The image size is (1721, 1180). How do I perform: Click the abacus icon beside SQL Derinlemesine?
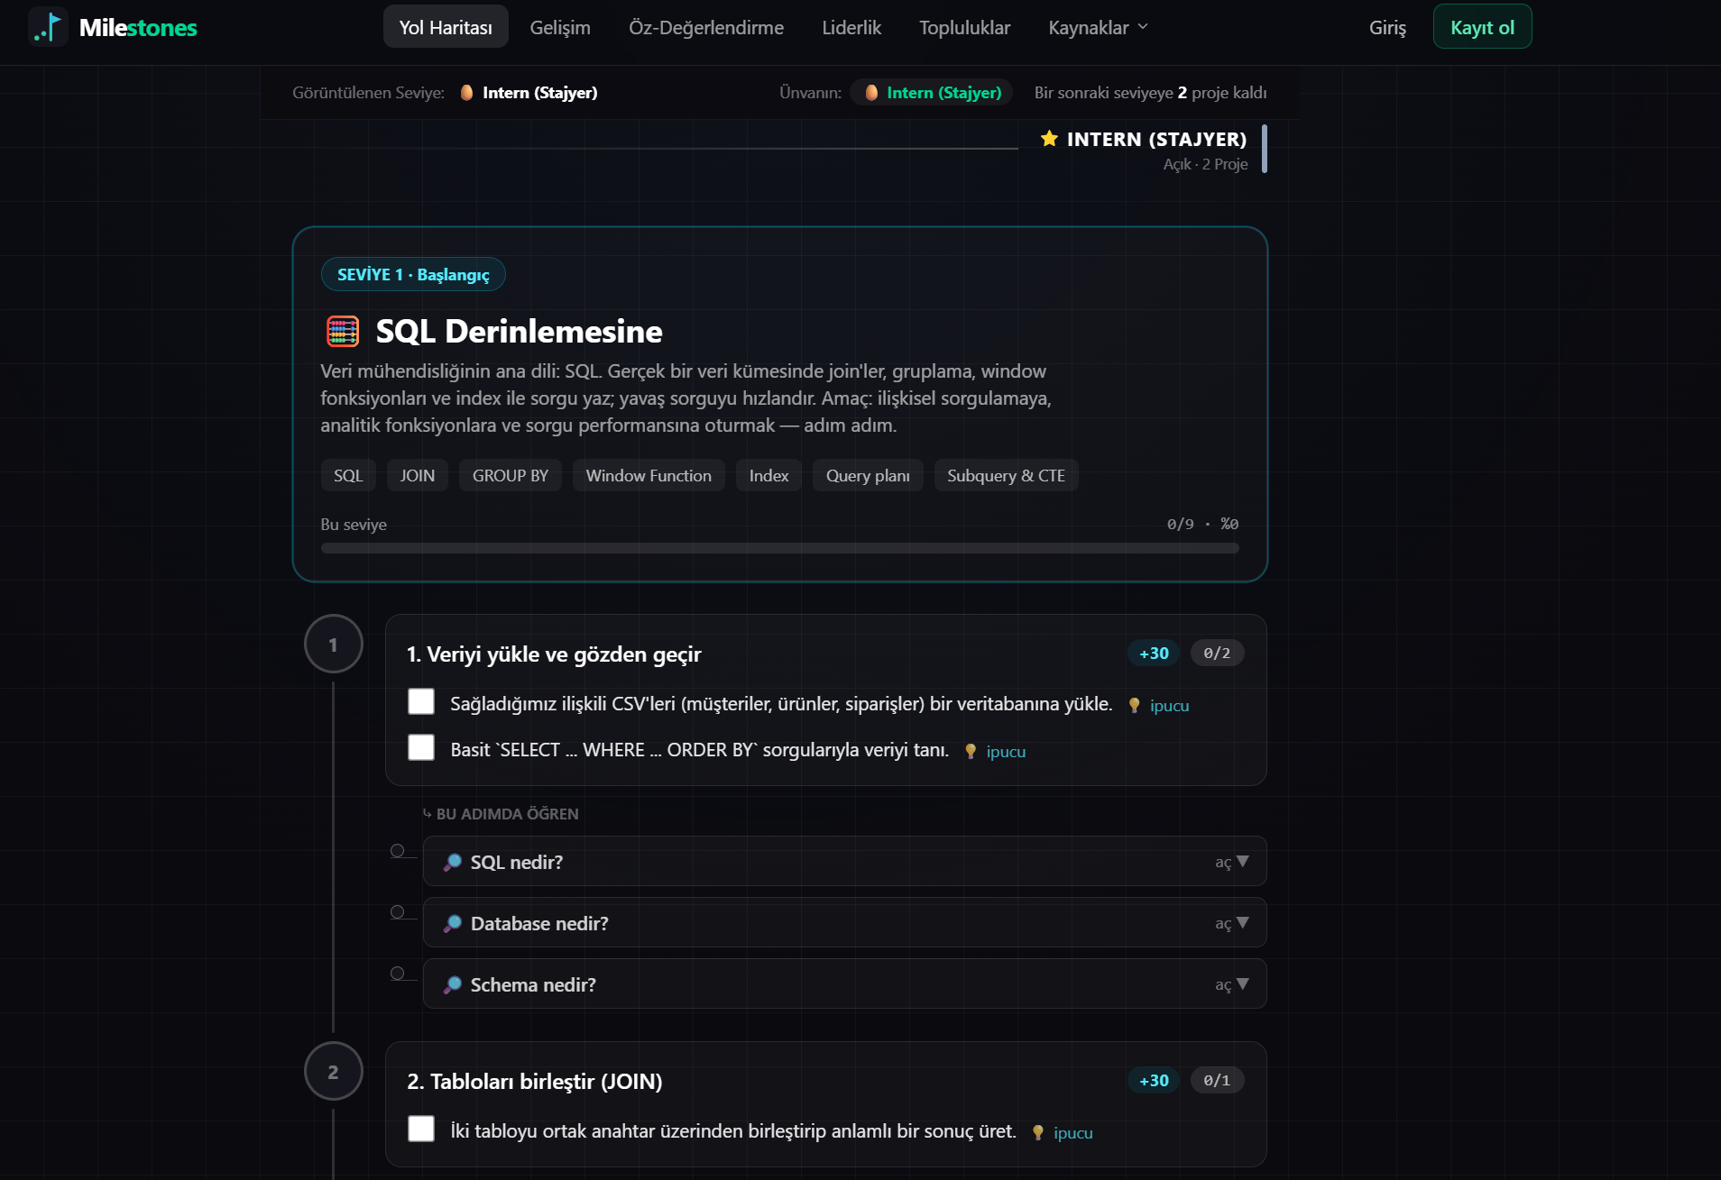pyautogui.click(x=343, y=332)
